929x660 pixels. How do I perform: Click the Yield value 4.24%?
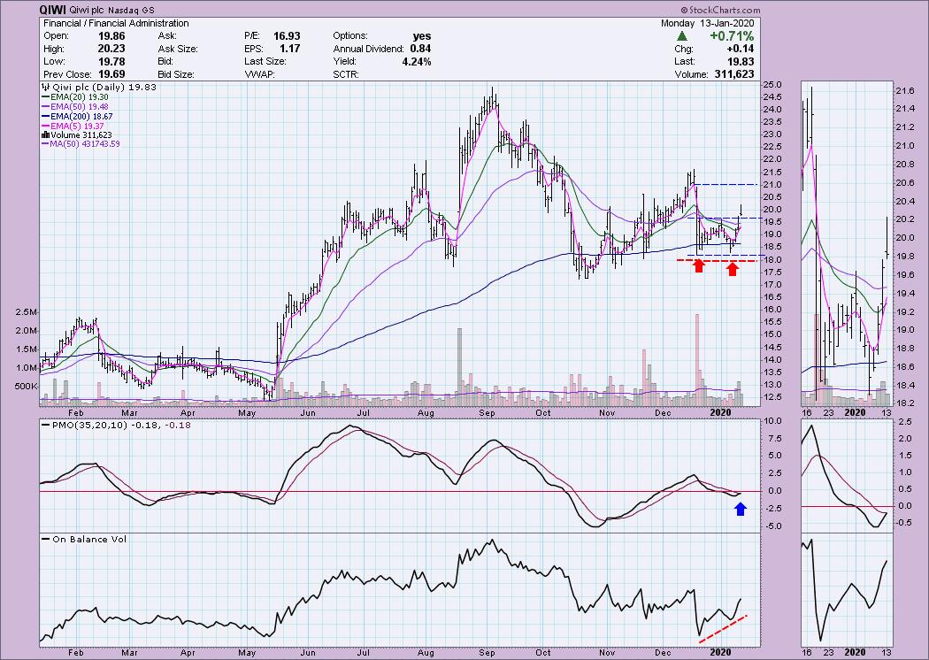415,61
